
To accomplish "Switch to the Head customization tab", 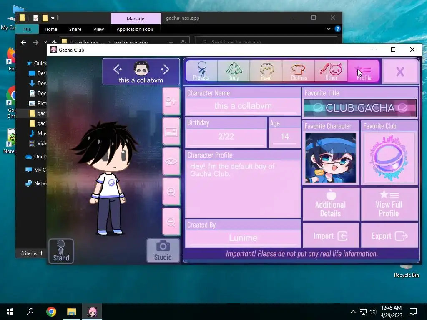I will coord(266,71).
